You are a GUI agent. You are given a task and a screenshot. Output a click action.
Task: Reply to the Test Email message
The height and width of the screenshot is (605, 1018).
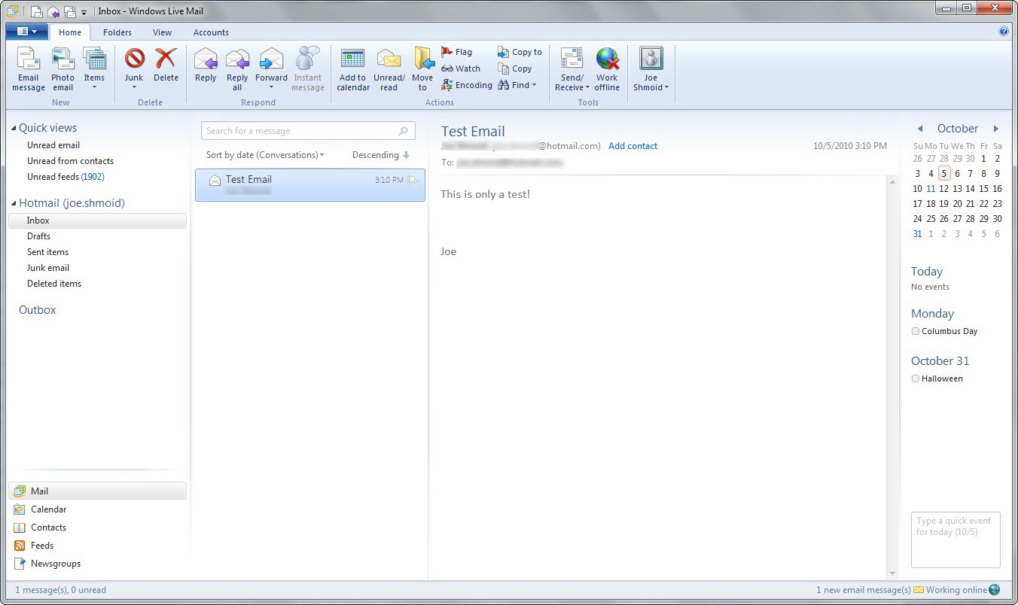click(205, 68)
